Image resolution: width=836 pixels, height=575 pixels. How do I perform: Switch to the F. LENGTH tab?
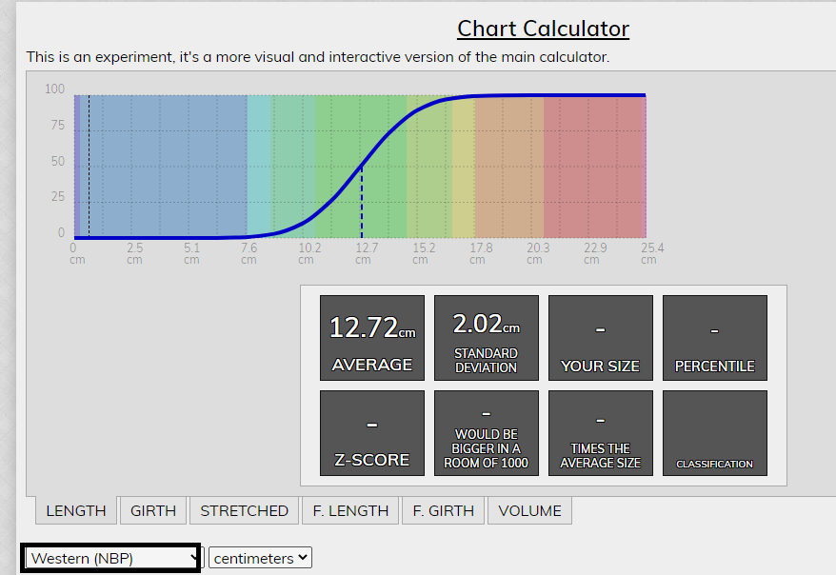pyautogui.click(x=350, y=510)
